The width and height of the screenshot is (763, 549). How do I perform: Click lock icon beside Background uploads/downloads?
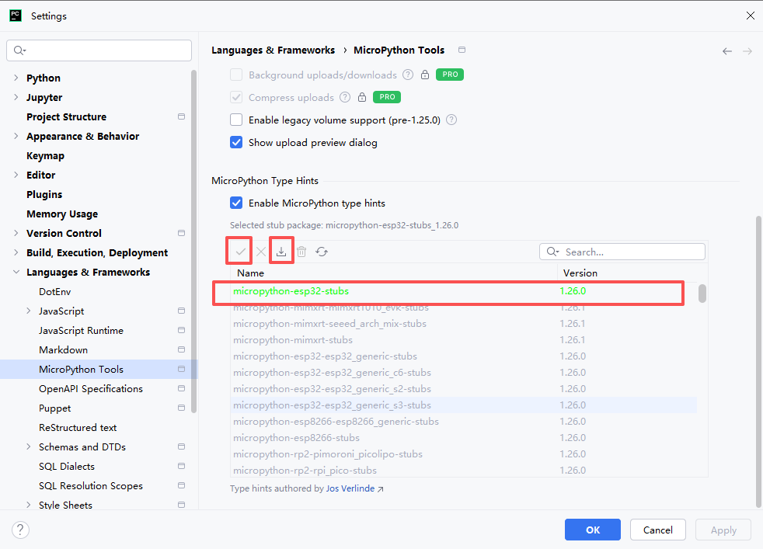click(x=425, y=75)
